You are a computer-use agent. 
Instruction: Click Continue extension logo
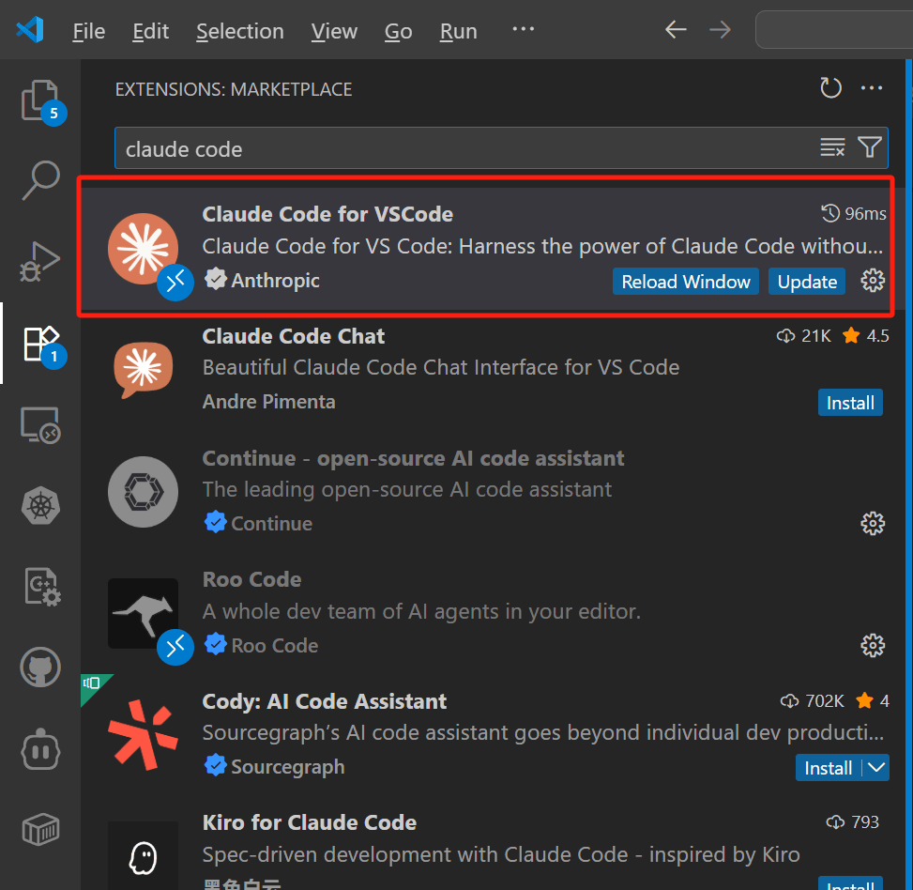point(143,492)
